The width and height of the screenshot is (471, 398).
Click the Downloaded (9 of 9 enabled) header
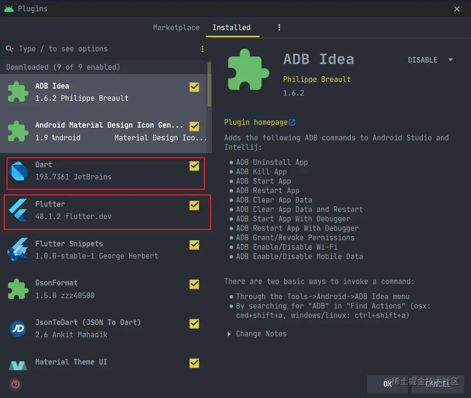[63, 67]
